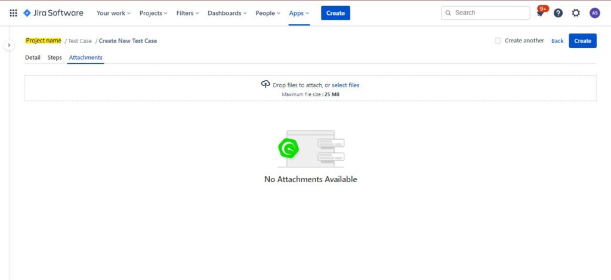Click the Drop files to attach area
Viewport: 611px width, 280px height.
click(310, 88)
